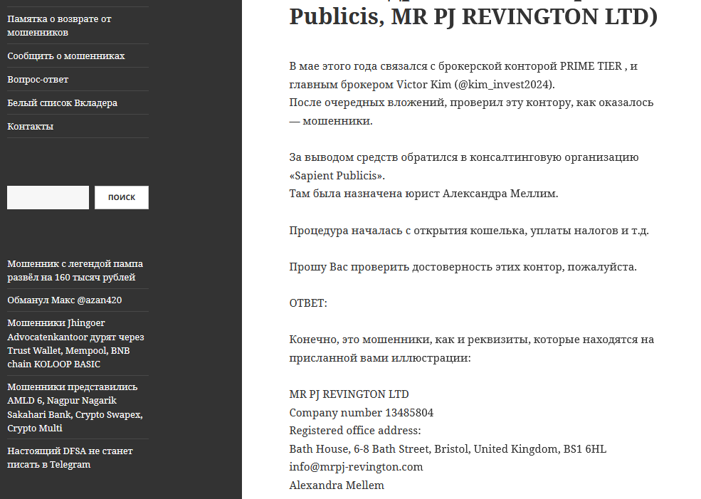Image resolution: width=701 pixels, height=499 pixels.
Task: Open post about Jhingoer Advocatenkantoor scammers
Action: (75, 343)
